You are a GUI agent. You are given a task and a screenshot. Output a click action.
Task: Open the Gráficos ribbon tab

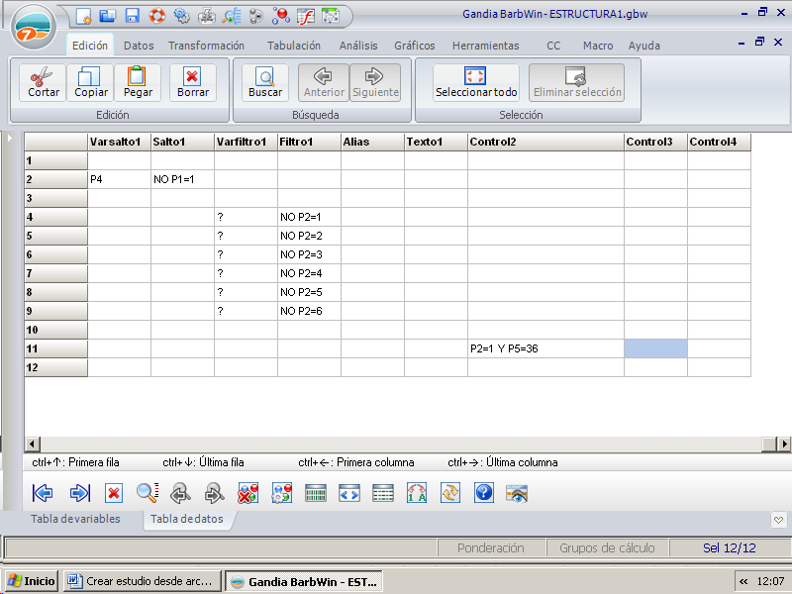click(x=415, y=46)
